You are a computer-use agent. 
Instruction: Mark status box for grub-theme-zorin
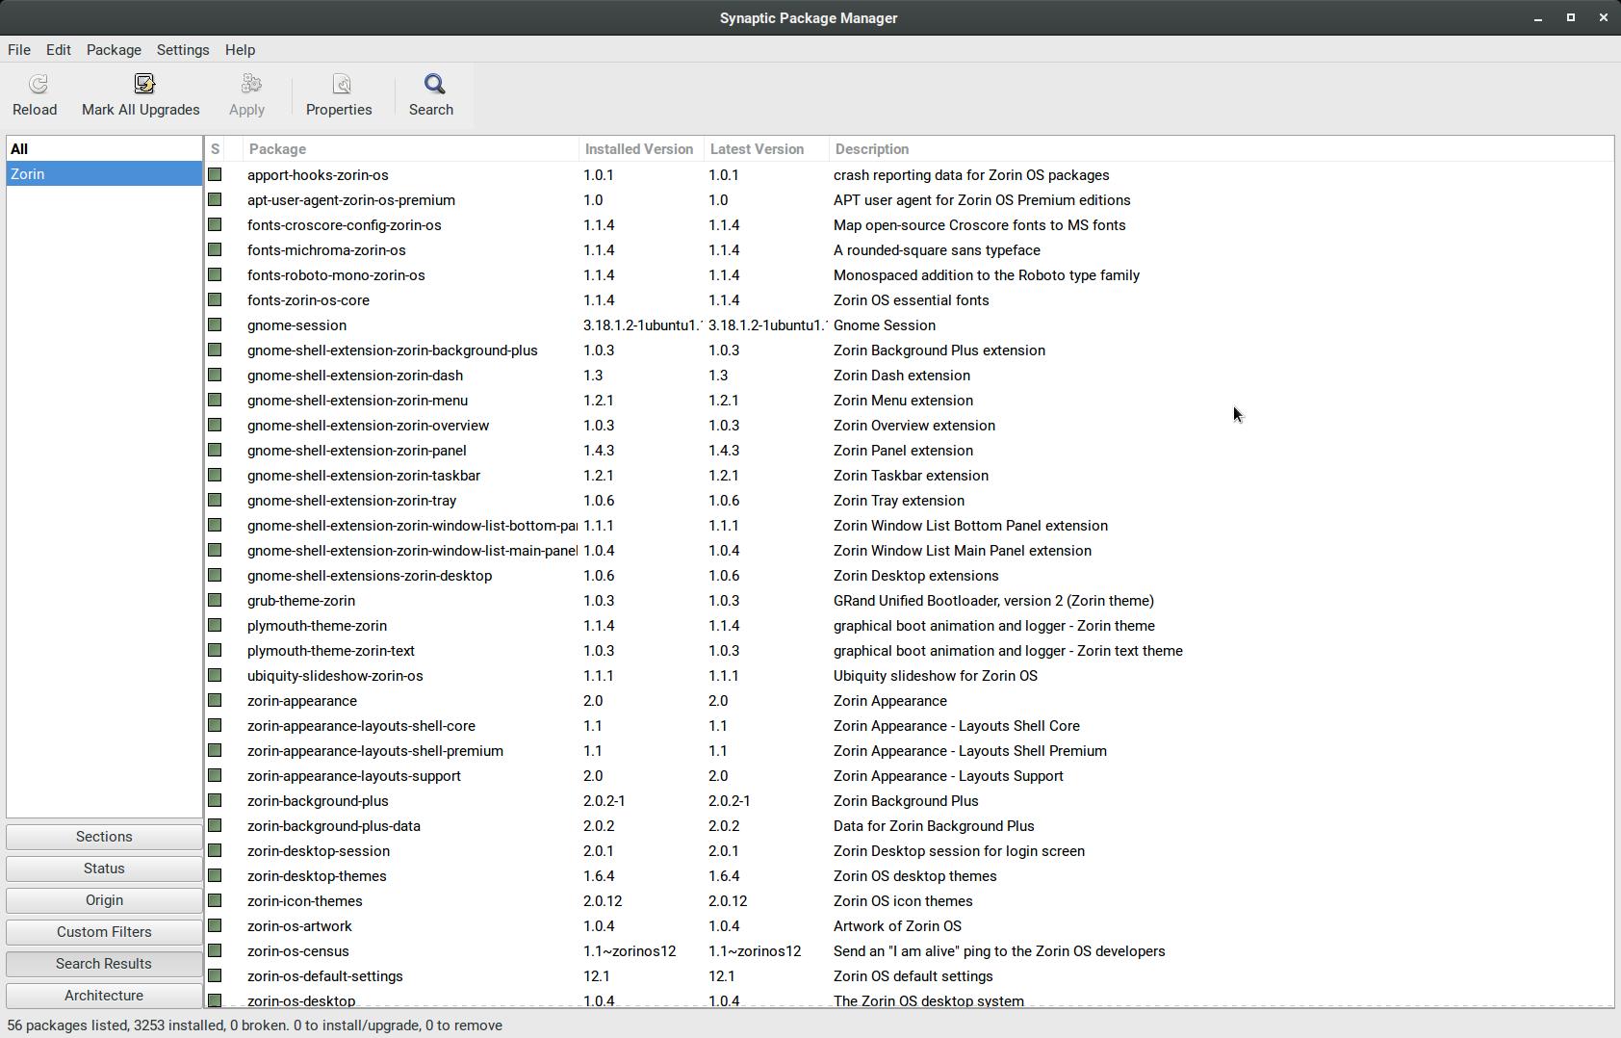coord(216,601)
